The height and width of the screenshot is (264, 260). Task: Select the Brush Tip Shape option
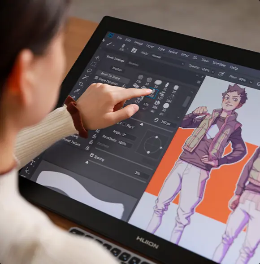(110, 76)
